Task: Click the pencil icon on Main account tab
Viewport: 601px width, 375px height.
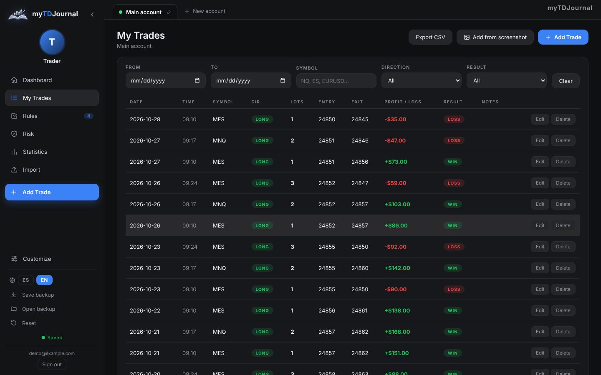Action: pyautogui.click(x=169, y=12)
